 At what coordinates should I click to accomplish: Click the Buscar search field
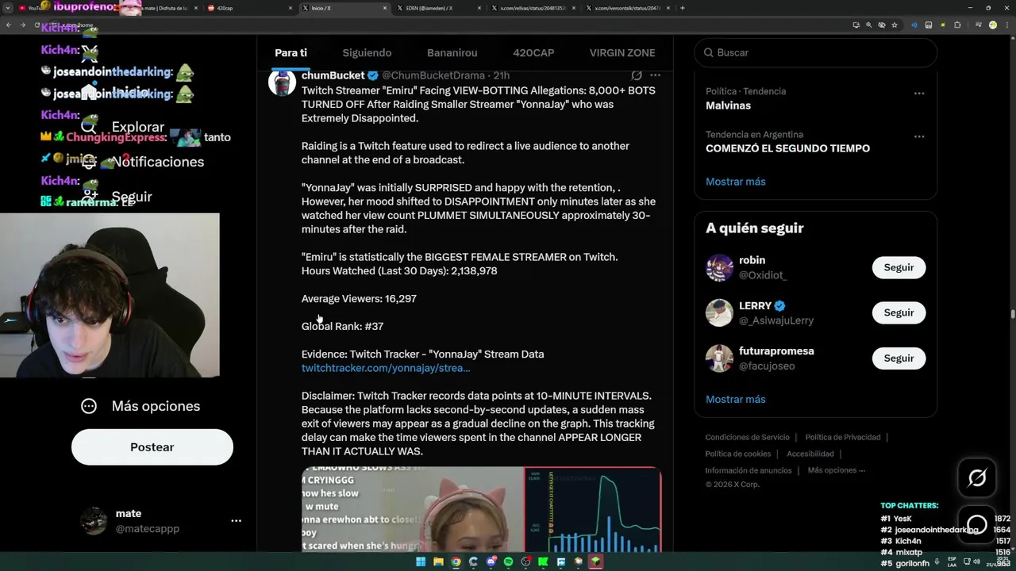click(815, 52)
